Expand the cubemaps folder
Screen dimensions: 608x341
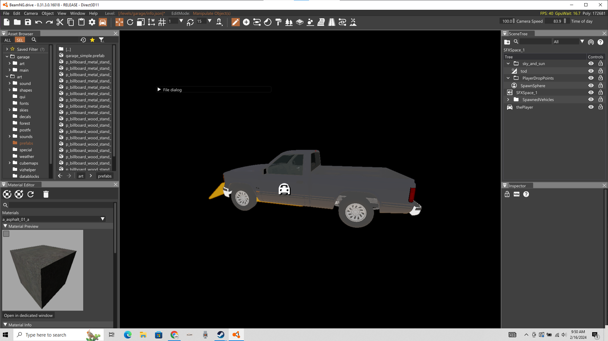(x=9, y=163)
